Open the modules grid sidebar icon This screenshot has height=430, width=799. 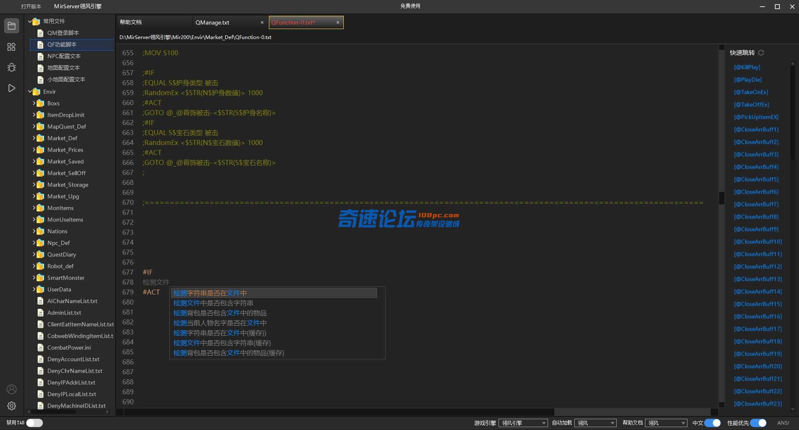pyautogui.click(x=12, y=47)
